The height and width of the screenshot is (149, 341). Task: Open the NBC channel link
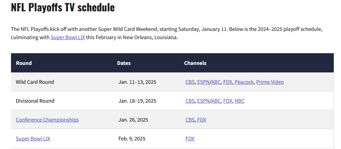tap(240, 101)
